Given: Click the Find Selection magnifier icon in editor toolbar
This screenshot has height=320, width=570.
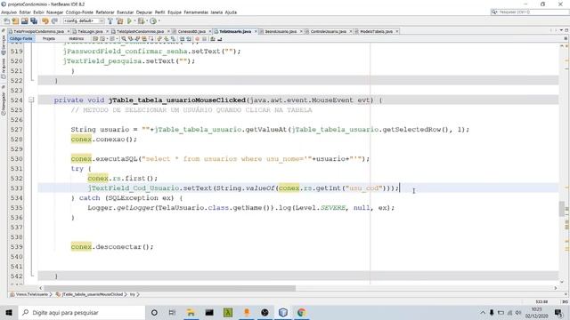Looking at the screenshot, I should (x=124, y=39).
